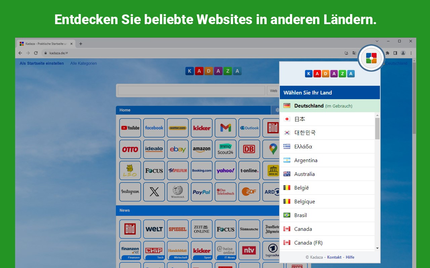
Task: Open the t-online tile
Action: [x=249, y=171]
